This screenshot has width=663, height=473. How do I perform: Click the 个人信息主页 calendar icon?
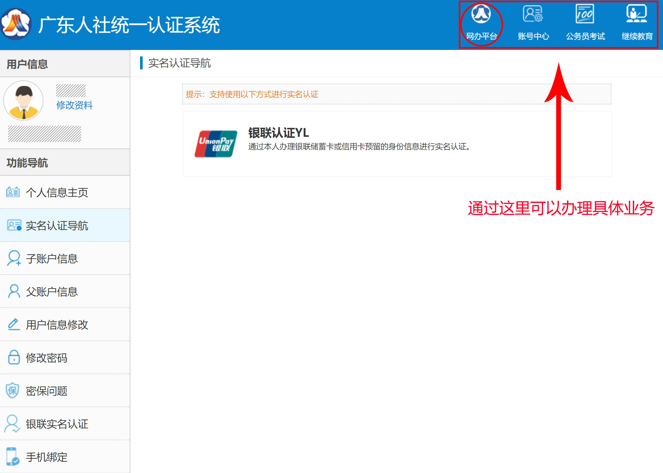(13, 192)
